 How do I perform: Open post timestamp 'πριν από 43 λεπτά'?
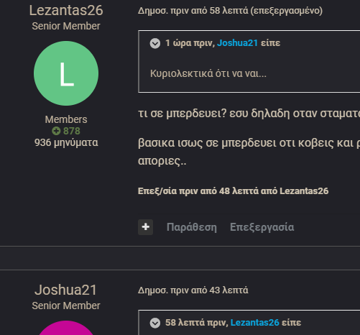[209, 290]
